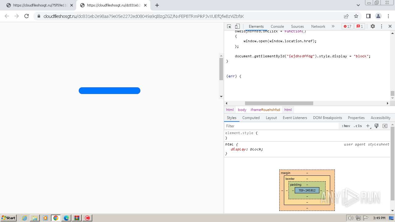
Task: Click the blue rounded page button
Action: click(x=110, y=91)
